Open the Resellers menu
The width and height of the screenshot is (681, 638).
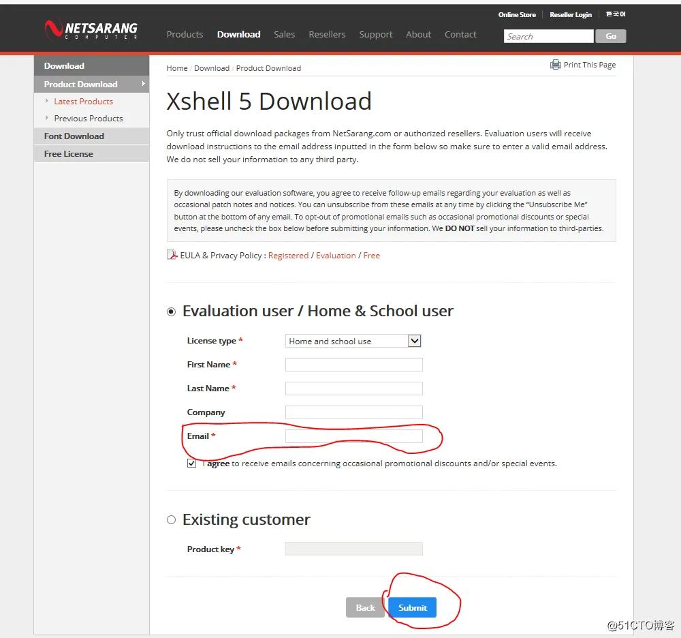click(327, 34)
